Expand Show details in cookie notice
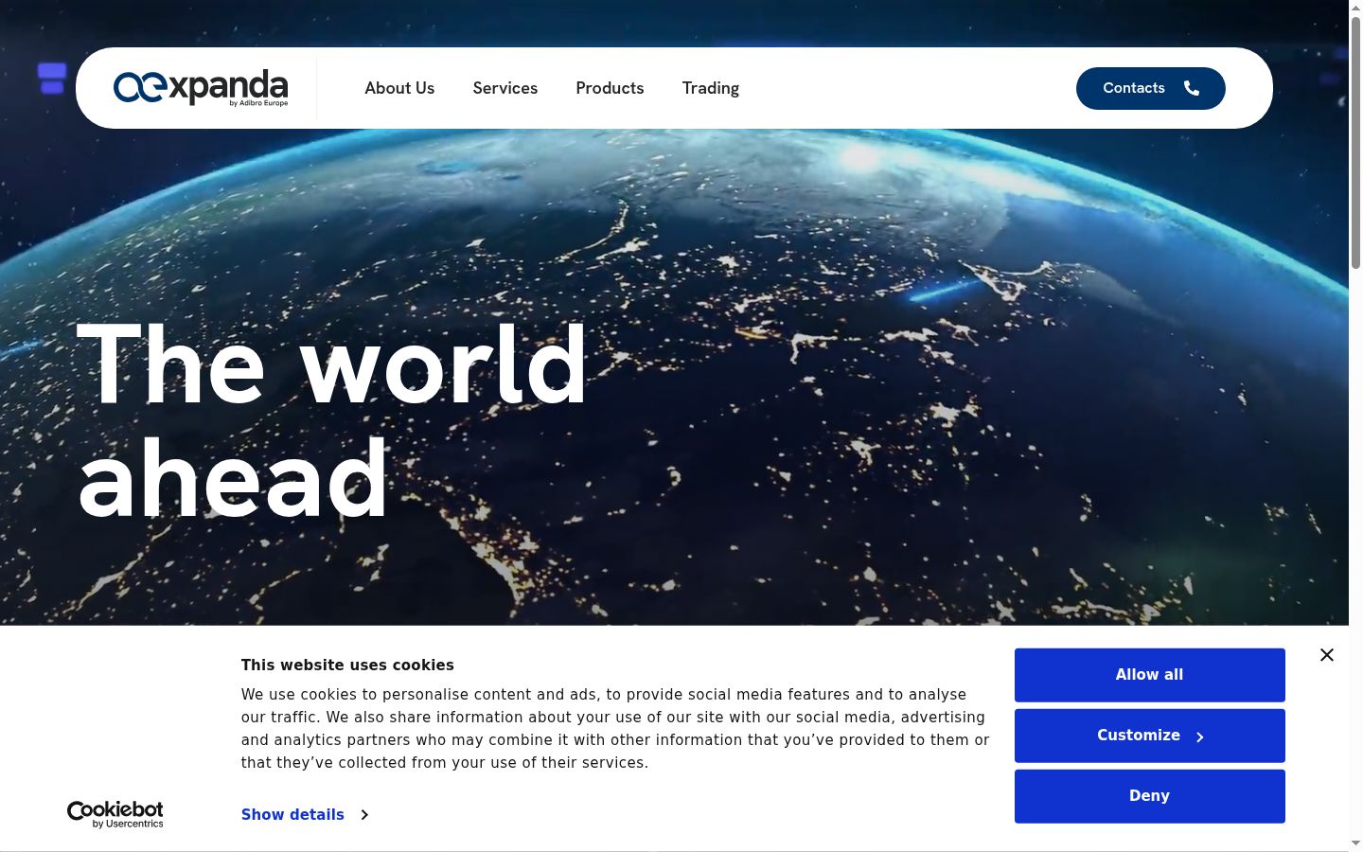This screenshot has width=1363, height=852. tap(304, 814)
